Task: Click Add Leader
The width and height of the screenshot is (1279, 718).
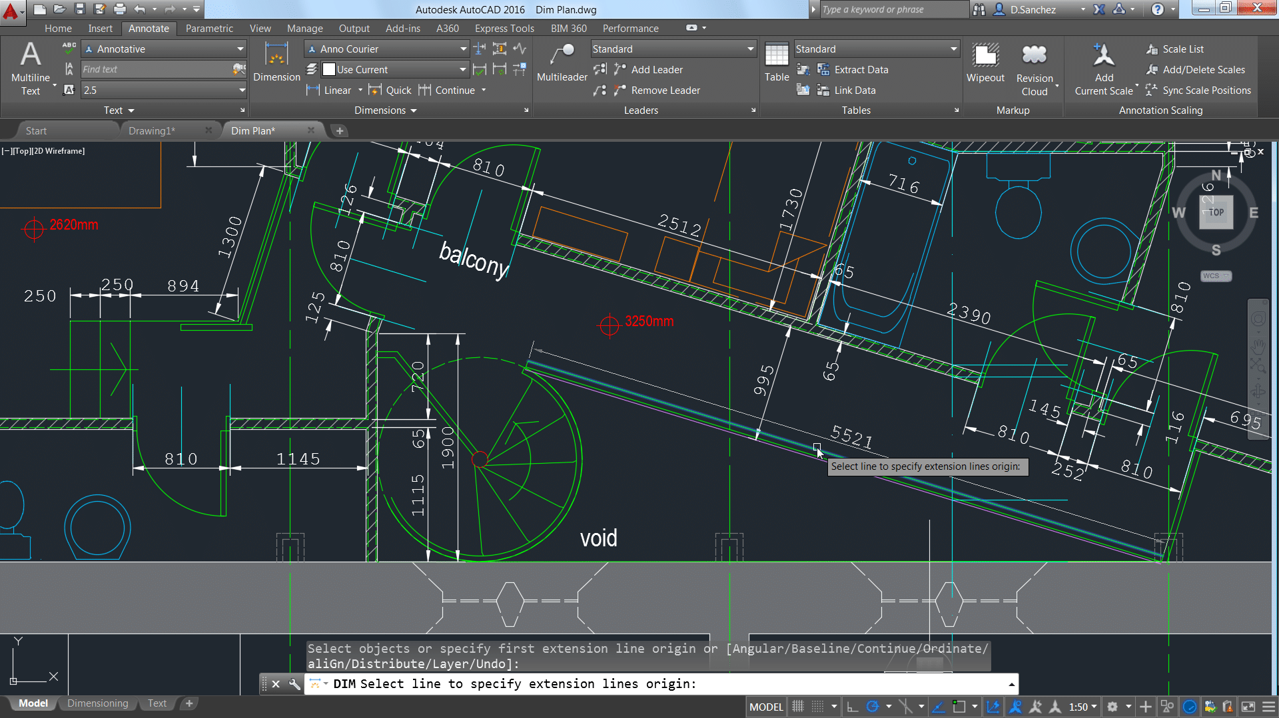Action: 648,69
